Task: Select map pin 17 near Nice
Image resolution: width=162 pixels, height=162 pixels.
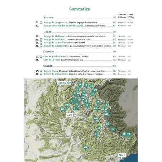Action: click(x=128, y=135)
